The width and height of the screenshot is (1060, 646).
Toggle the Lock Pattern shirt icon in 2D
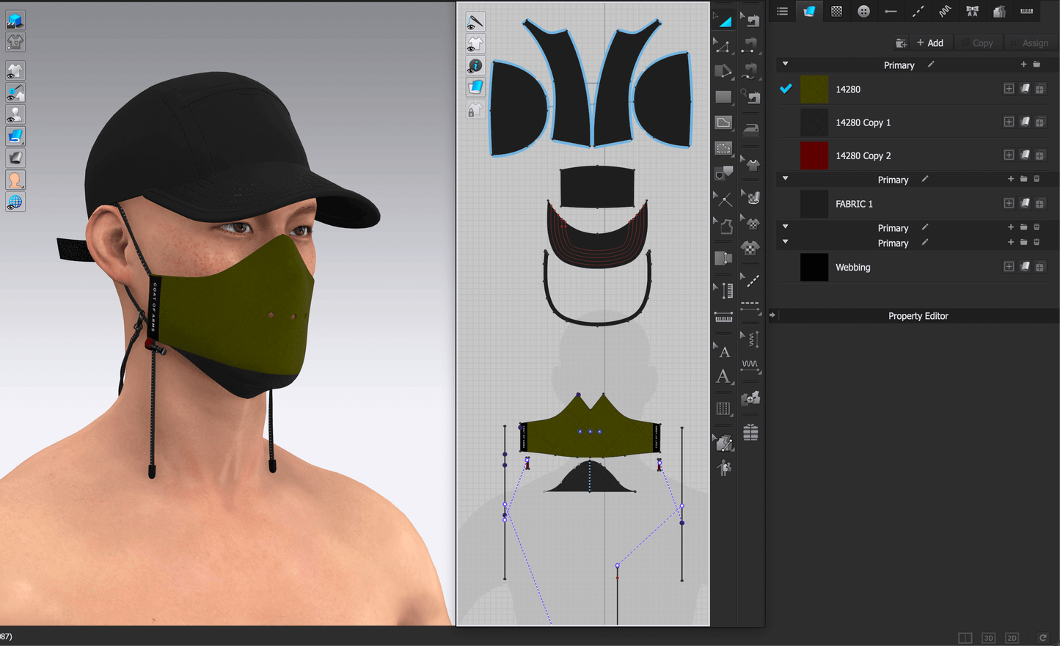[475, 110]
